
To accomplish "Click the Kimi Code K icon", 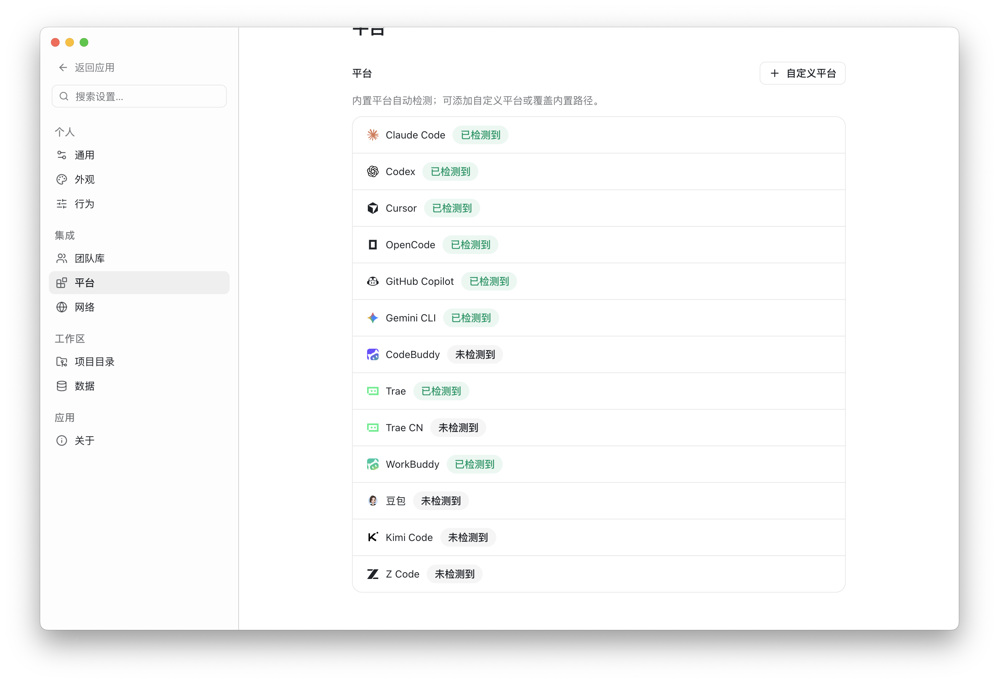I will tap(373, 537).
